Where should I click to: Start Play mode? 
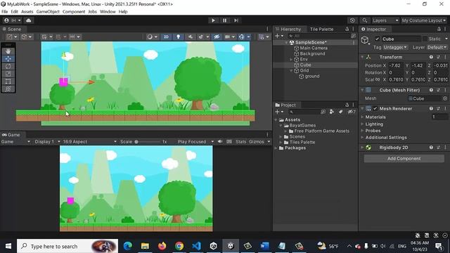[x=213, y=20]
